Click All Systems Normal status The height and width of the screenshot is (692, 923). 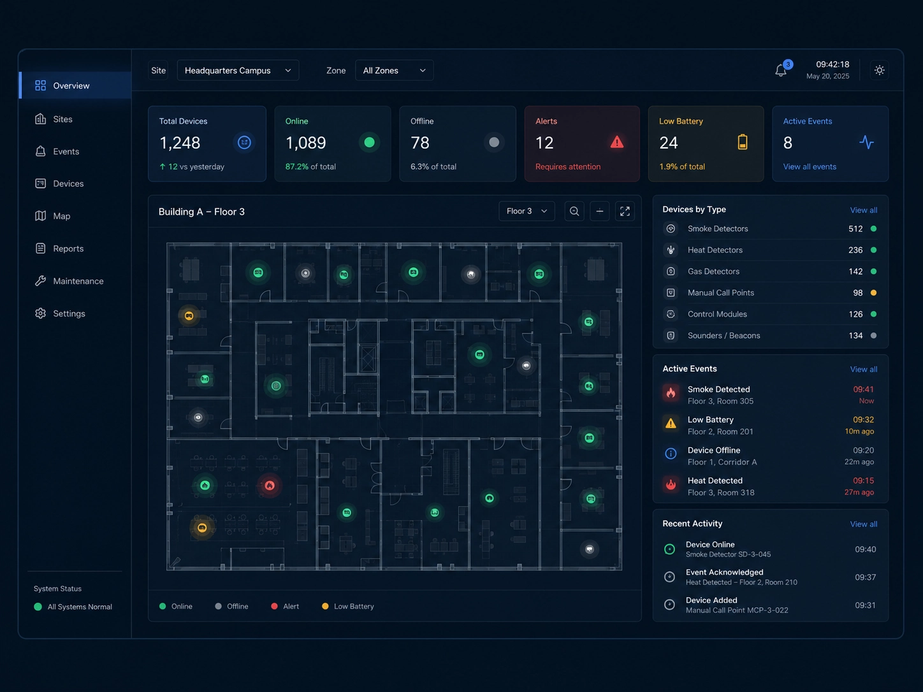[x=73, y=607]
